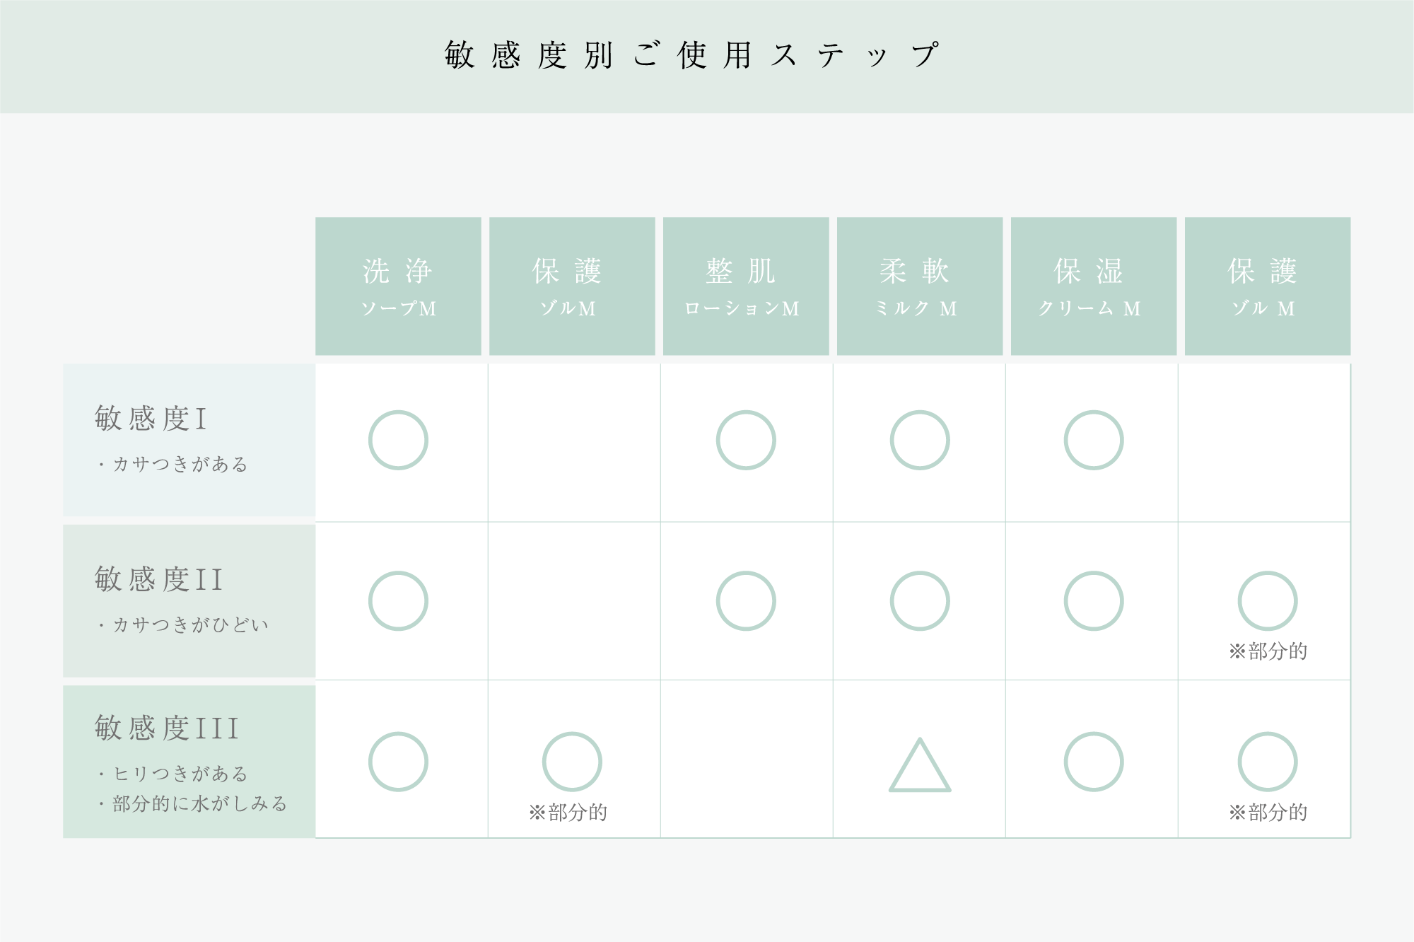Click the circle for 敏感度II in last 保護 column
This screenshot has height=942, width=1414.
1268,600
